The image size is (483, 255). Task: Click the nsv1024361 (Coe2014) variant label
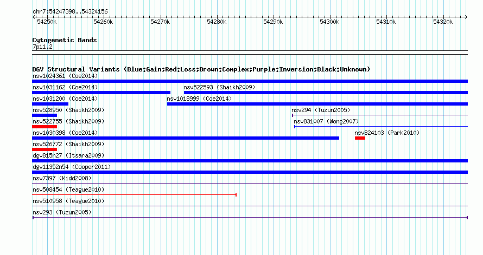point(65,76)
